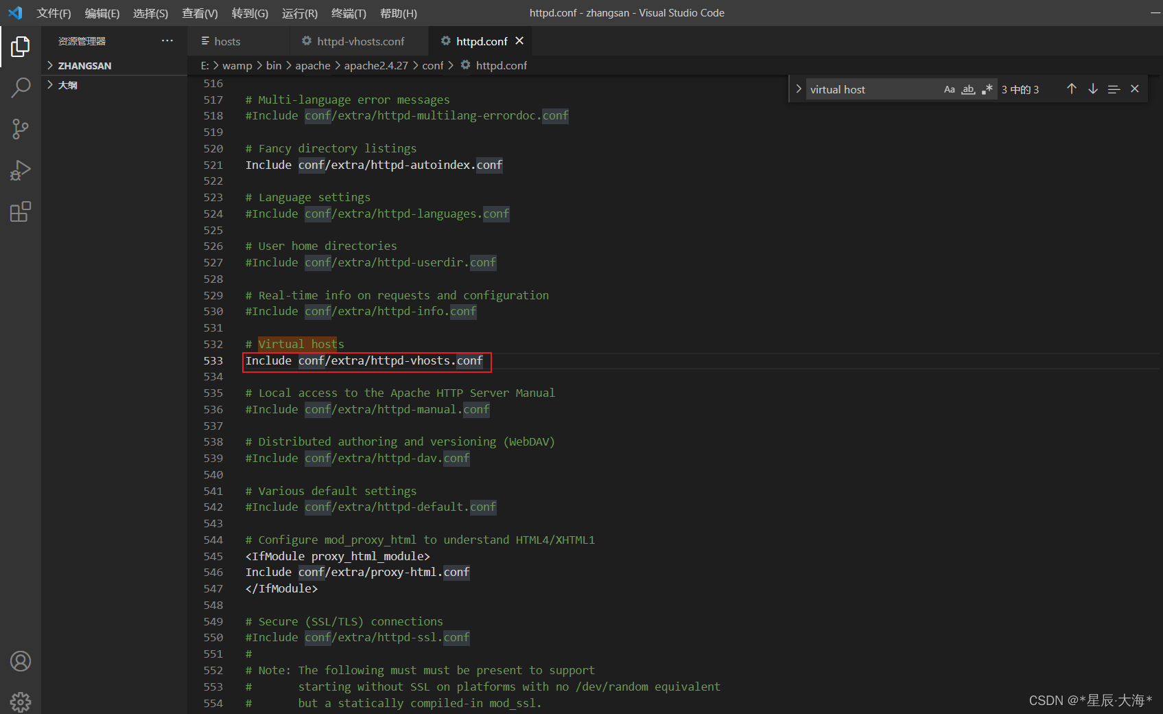The width and height of the screenshot is (1163, 714).
Task: Toggle Match Case in find widget
Action: tap(950, 89)
